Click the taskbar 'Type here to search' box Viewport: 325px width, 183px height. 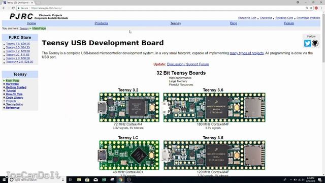(37, 179)
